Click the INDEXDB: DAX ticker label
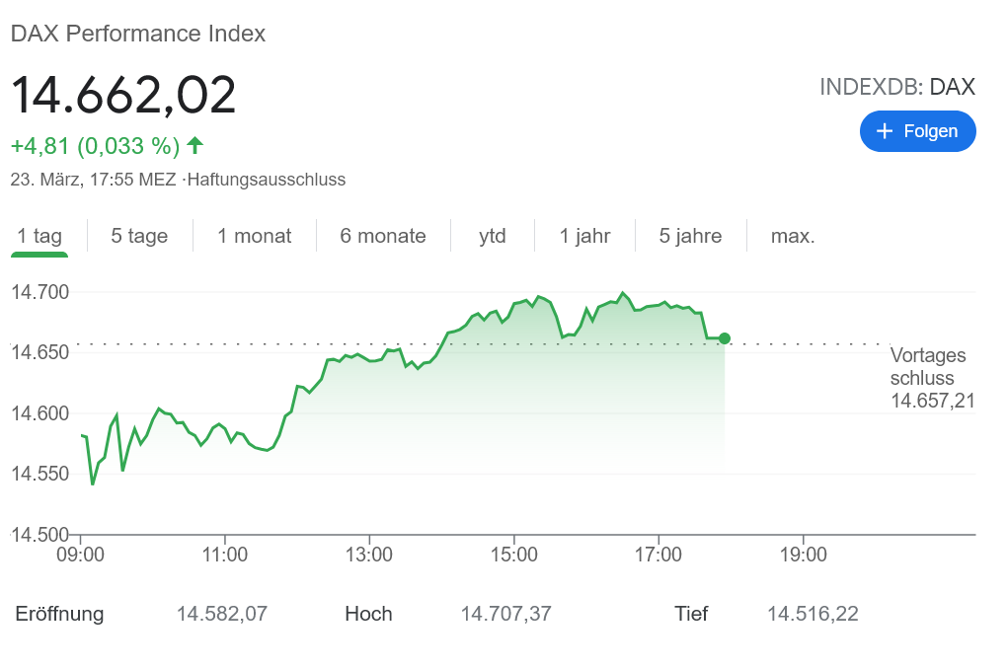The height and width of the screenshot is (669, 1007). click(896, 87)
